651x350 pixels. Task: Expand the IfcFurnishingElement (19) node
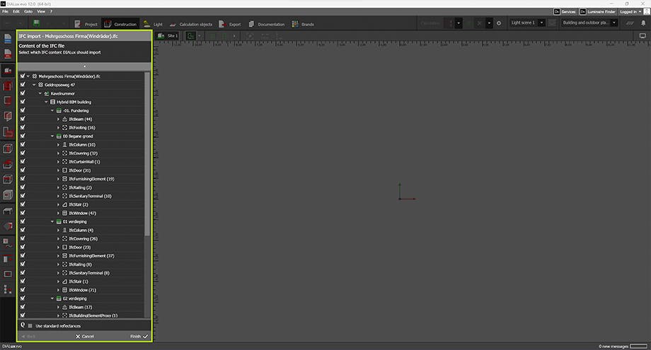click(x=59, y=179)
